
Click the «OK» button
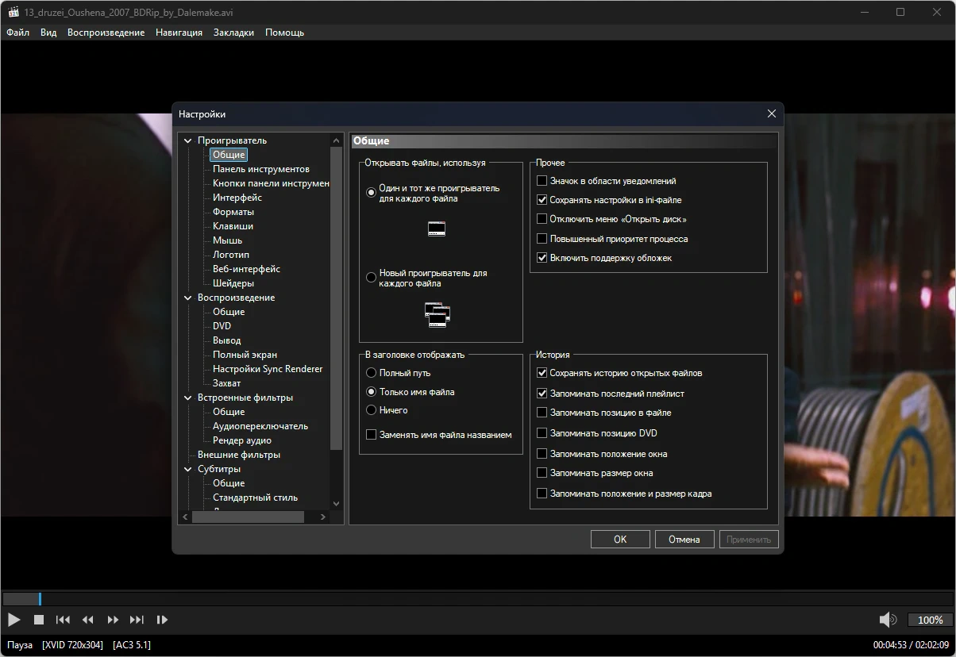(x=620, y=540)
